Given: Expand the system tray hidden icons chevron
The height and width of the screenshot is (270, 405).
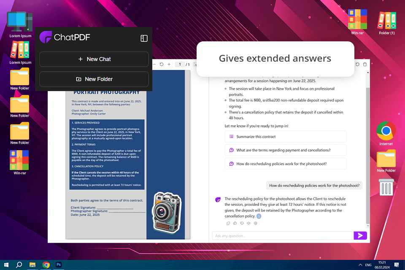Looking at the screenshot, I should point(360,265).
